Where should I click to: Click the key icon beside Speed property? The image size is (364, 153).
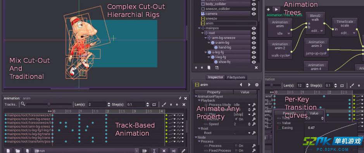point(254,124)
